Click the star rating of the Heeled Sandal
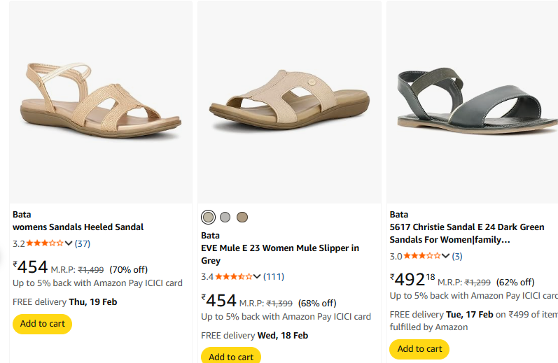Viewport: 558px width, 363px height. click(45, 243)
